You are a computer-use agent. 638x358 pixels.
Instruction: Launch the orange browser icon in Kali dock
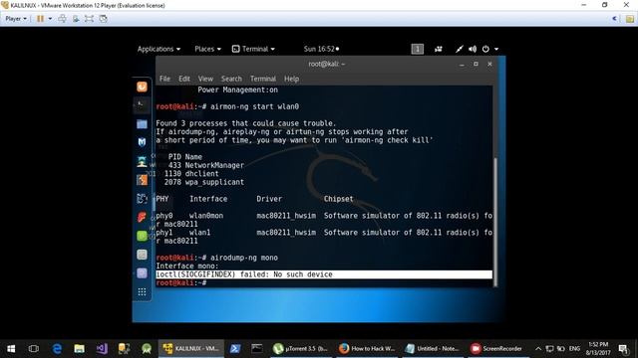coord(142,87)
